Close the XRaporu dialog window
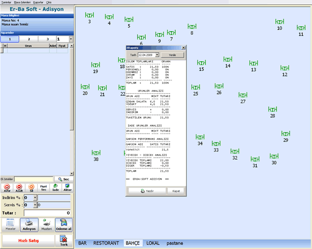Screen dimensions: 312x249 coord(183,48)
